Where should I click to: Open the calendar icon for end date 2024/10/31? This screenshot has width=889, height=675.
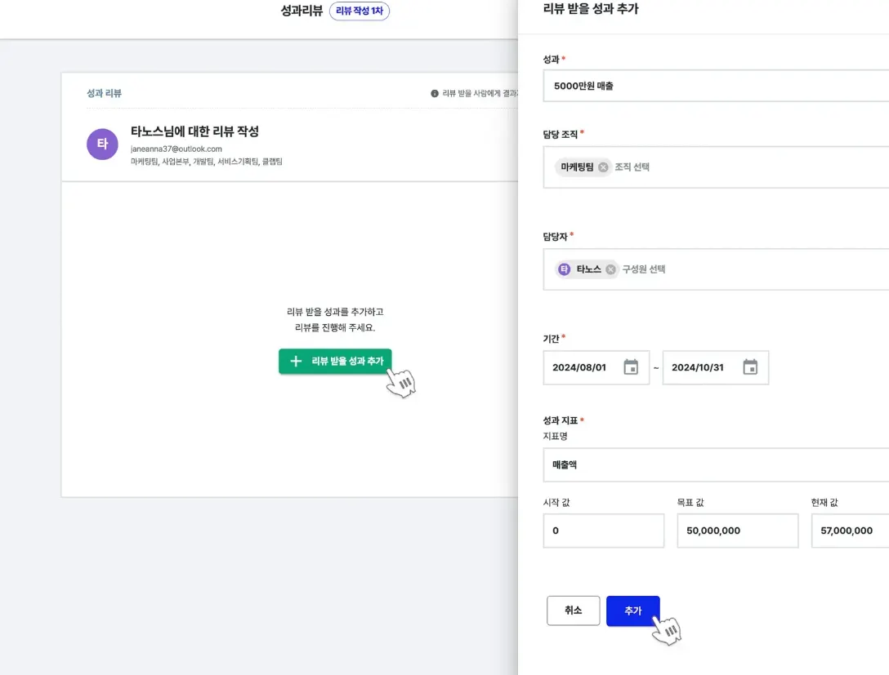tap(750, 367)
